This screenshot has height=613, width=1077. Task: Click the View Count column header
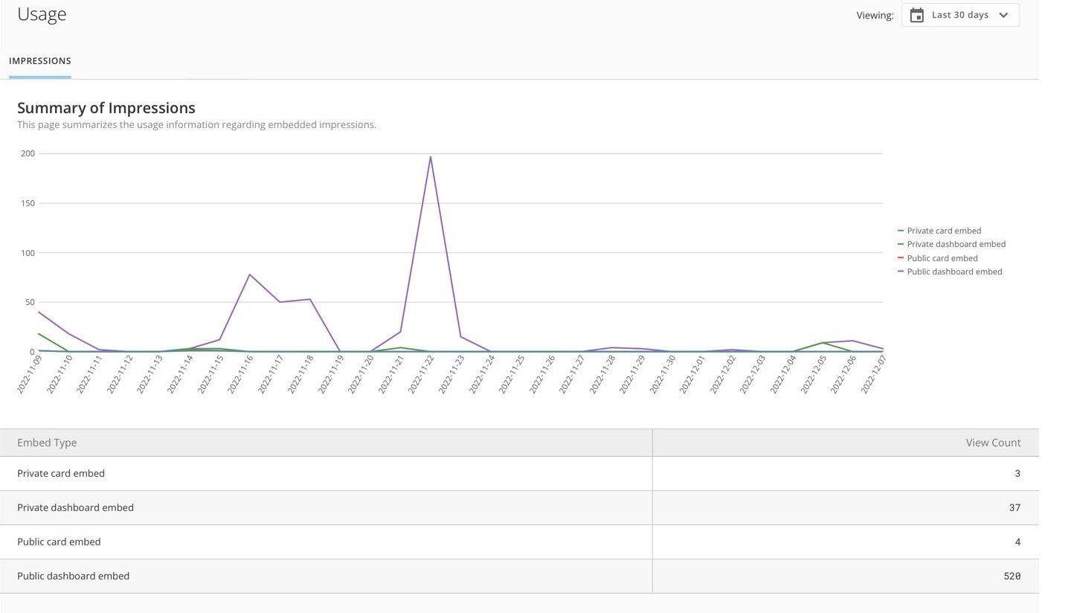(x=993, y=443)
